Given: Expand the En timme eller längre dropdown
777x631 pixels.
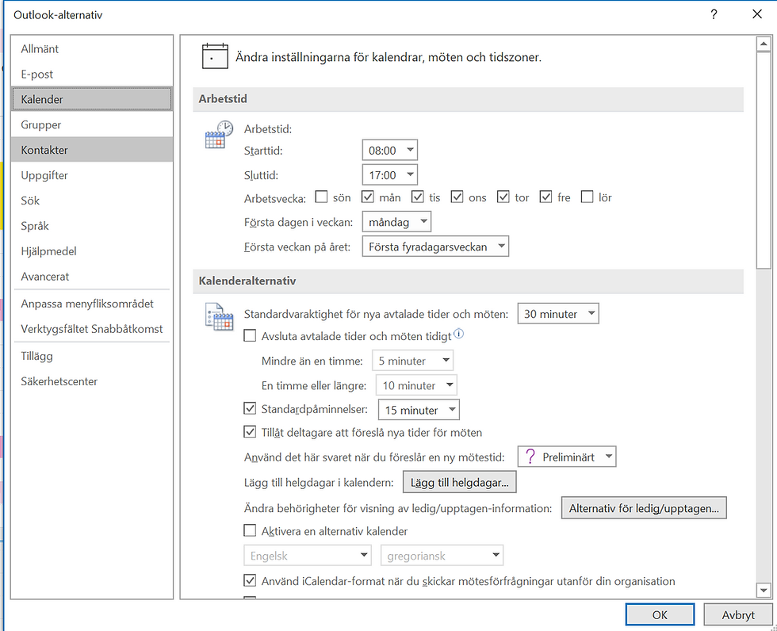Looking at the screenshot, I should 416,385.
